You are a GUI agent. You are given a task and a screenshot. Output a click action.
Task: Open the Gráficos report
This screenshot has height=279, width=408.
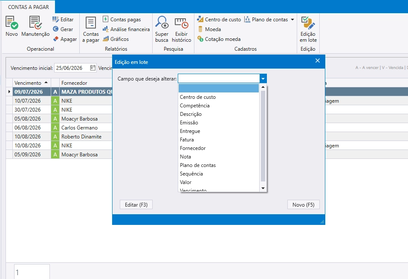click(116, 39)
